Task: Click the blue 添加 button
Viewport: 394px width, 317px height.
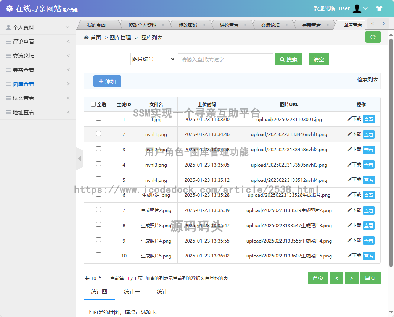Action: click(107, 81)
